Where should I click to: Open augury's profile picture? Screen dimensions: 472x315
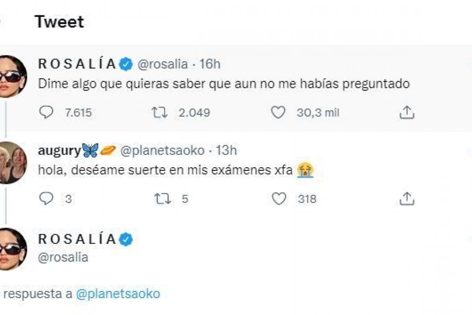(x=13, y=163)
